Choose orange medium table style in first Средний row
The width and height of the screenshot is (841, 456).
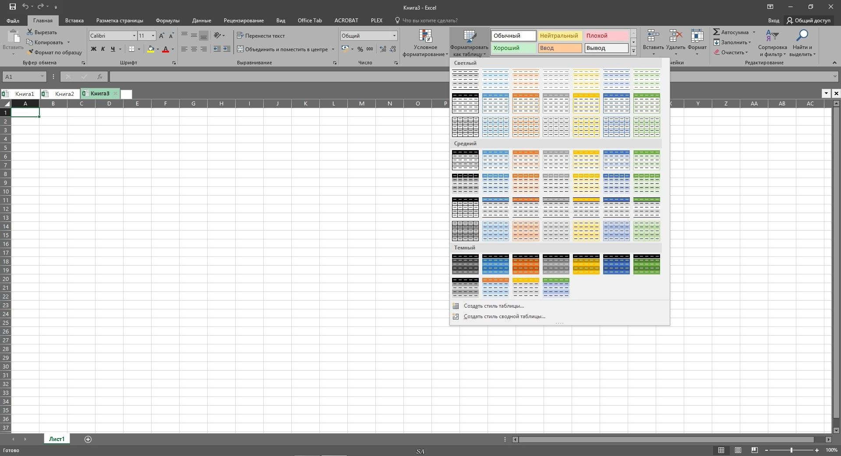pos(526,160)
